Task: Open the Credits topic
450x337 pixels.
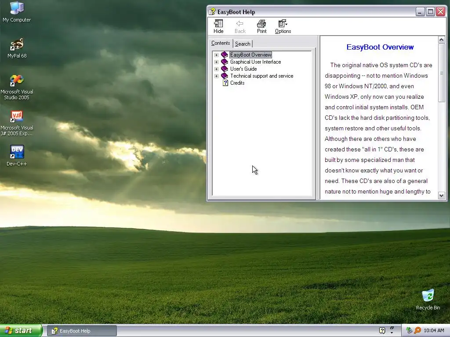Action: 237,83
